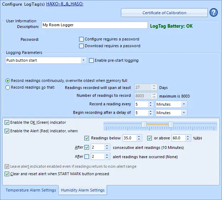
Task: Tick Download requires a password
Action: coord(81,46)
